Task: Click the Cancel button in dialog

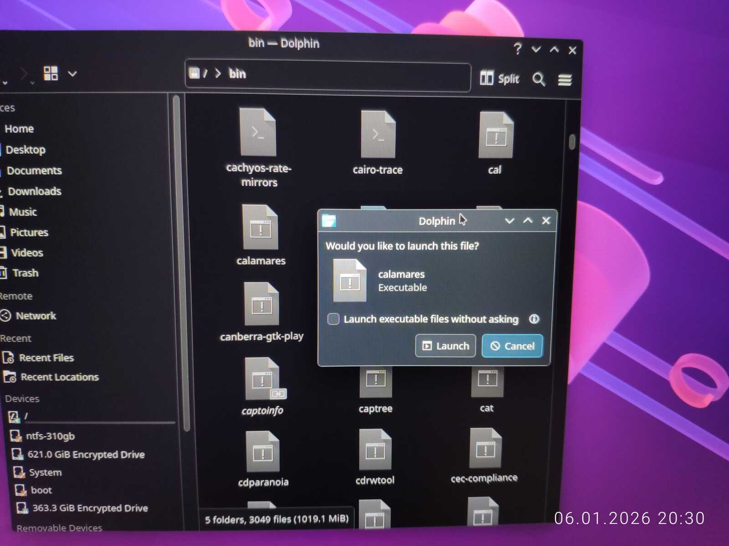Action: point(513,346)
